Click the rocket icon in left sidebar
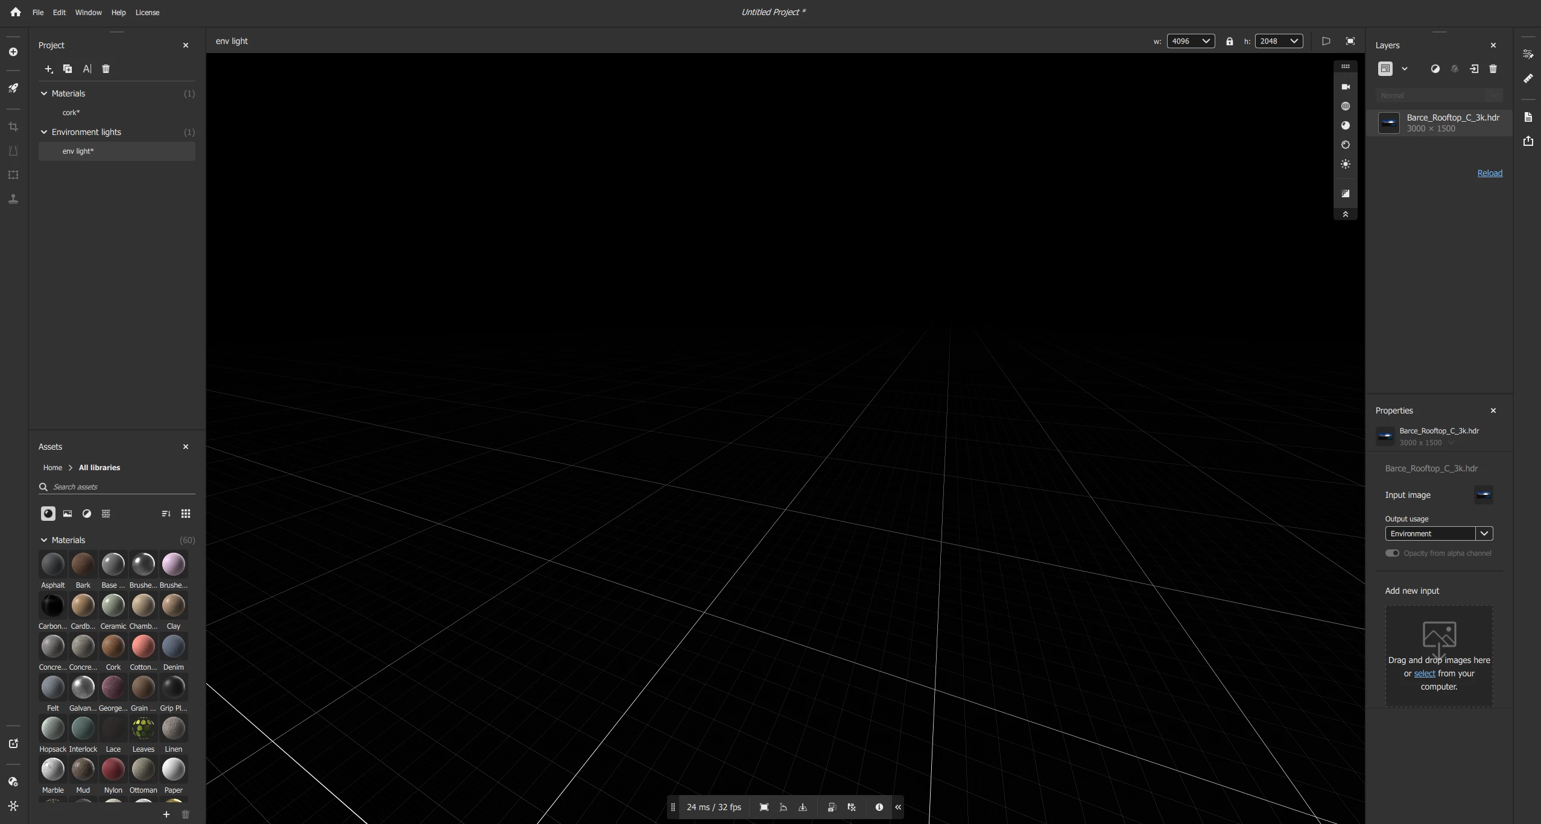1541x824 pixels. coord(13,88)
